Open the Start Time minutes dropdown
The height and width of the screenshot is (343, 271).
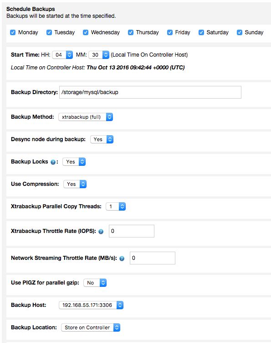point(99,55)
